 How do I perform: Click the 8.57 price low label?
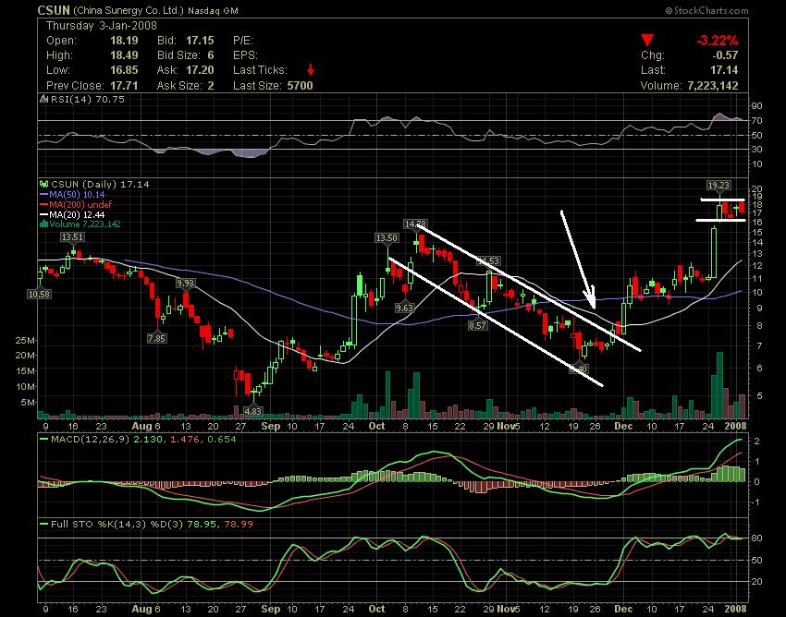click(x=477, y=325)
